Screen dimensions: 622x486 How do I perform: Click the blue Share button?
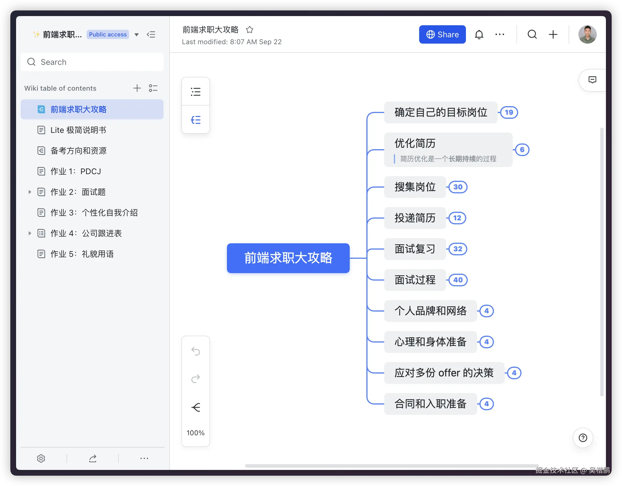pyautogui.click(x=442, y=34)
